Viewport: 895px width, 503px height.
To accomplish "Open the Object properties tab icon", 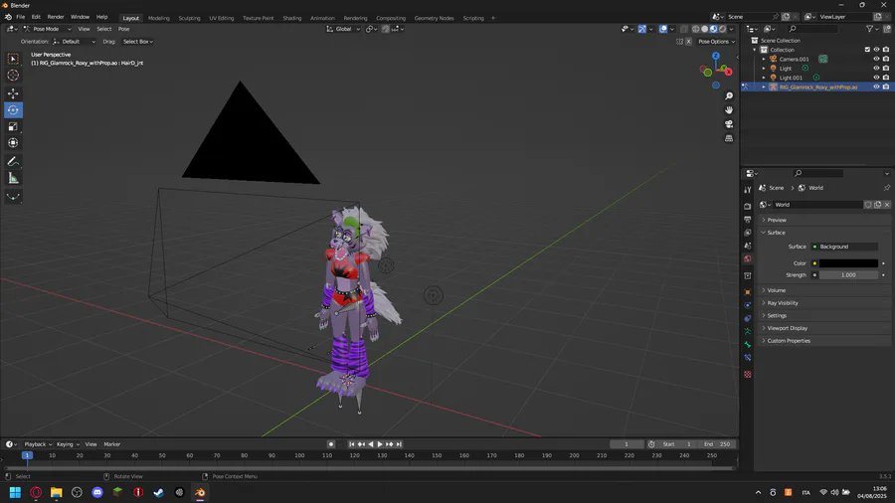I will coord(748,292).
